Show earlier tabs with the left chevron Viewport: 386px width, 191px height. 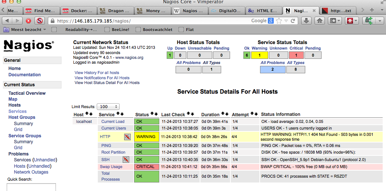(x=3, y=10)
